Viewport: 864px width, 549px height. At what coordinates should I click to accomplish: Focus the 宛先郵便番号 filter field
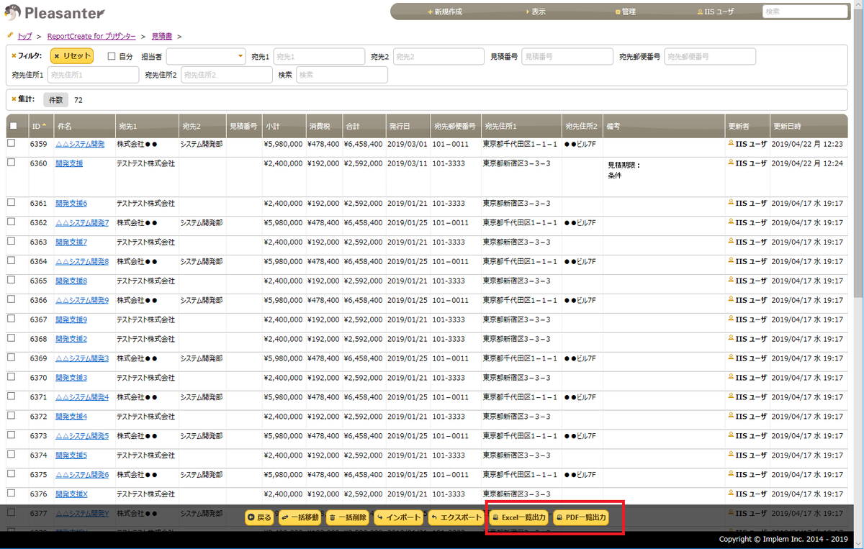[710, 56]
